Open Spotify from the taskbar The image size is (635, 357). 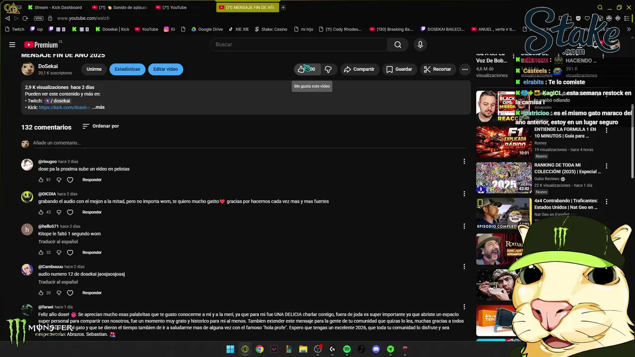pyautogui.click(x=347, y=349)
